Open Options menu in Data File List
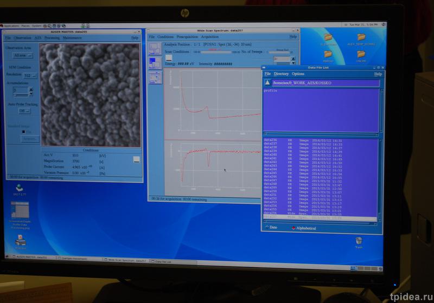This screenshot has height=303, width=434. coord(298,74)
